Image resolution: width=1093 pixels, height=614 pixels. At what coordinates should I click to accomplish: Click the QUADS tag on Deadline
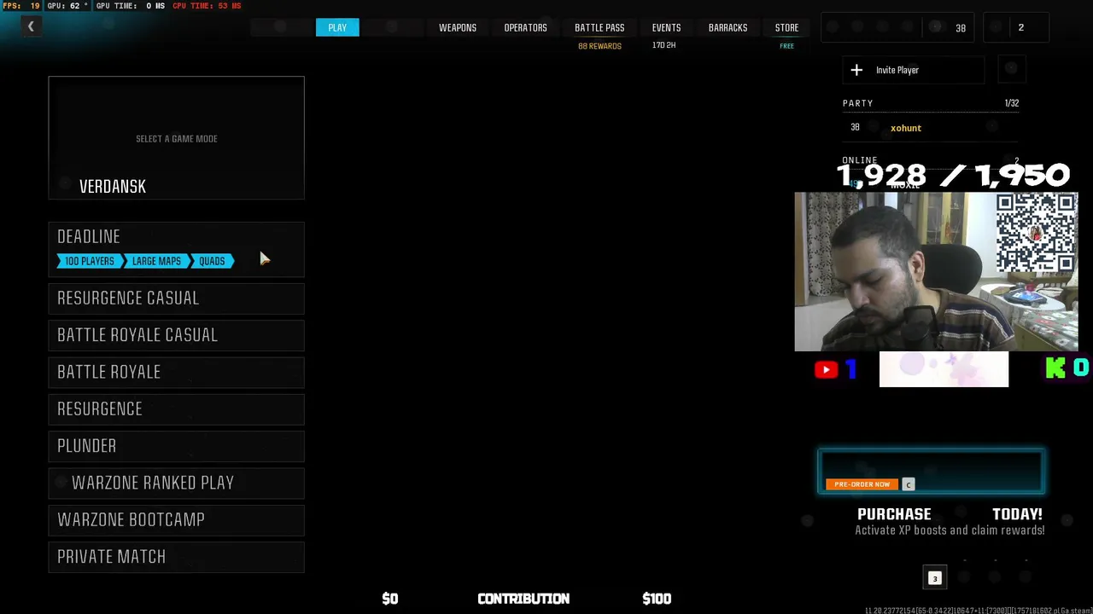(212, 261)
